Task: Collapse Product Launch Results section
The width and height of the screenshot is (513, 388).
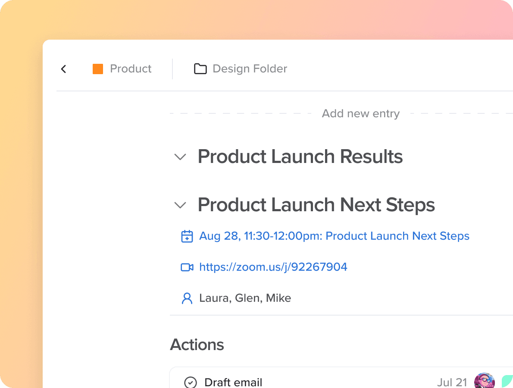Action: 180,156
